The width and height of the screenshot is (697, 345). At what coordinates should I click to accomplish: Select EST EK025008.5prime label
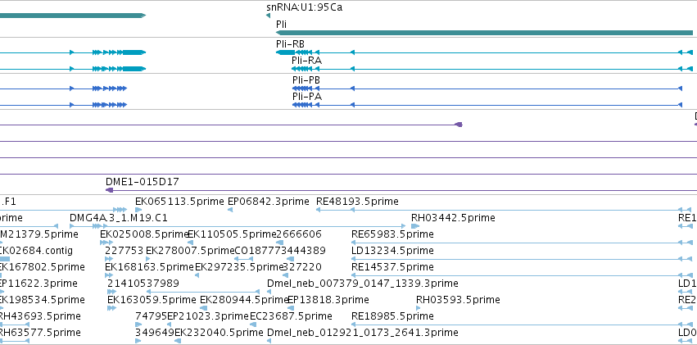pos(145,234)
